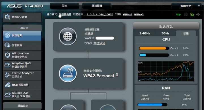Screen dimensions: 204x110
Task: Open USB application icon in sidebar
Action: click(8, 85)
